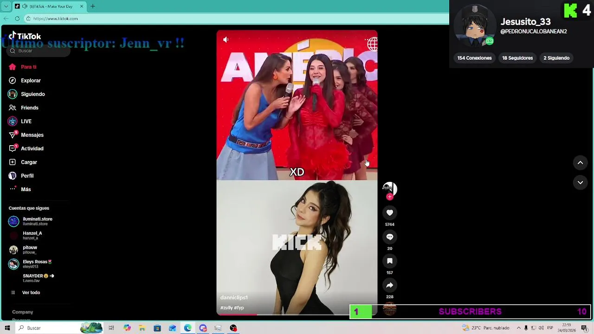The image size is (594, 334).
Task: Open the browser tab list dropdown
Action: tap(6, 6)
